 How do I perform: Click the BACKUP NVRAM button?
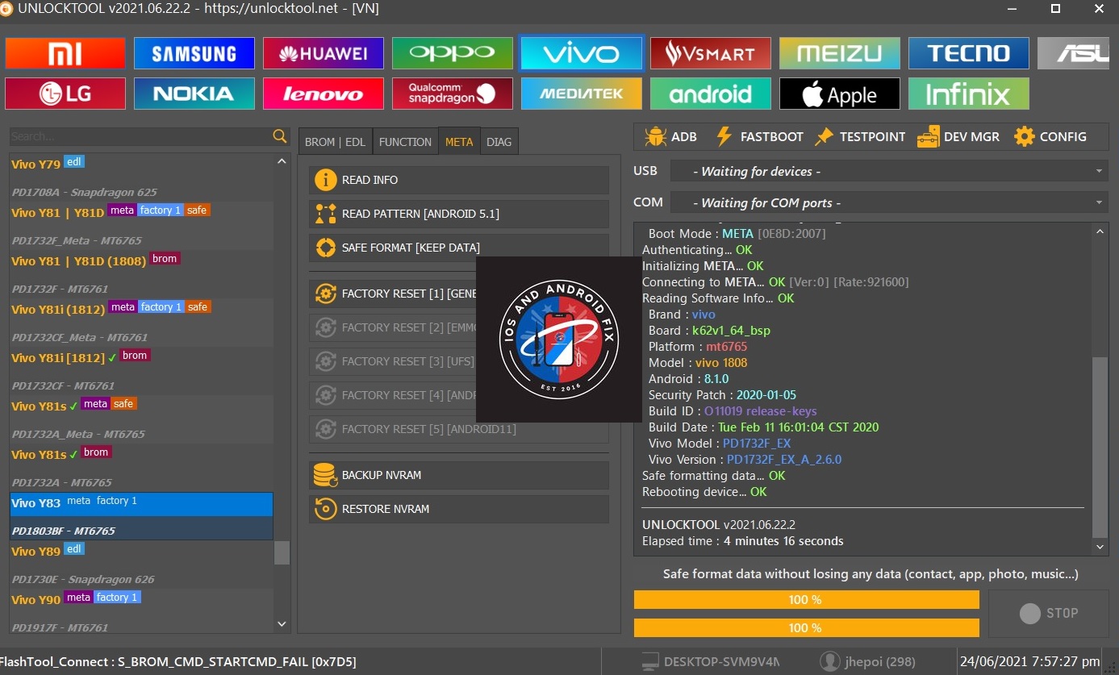(x=459, y=475)
